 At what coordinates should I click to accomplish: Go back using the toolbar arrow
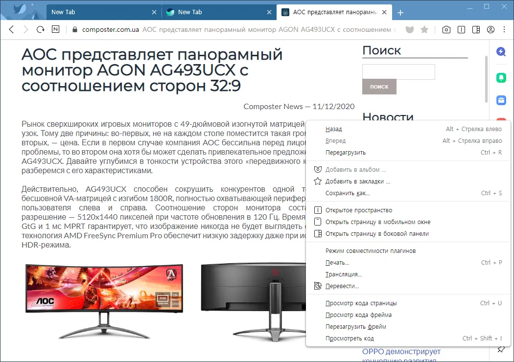tap(11, 29)
